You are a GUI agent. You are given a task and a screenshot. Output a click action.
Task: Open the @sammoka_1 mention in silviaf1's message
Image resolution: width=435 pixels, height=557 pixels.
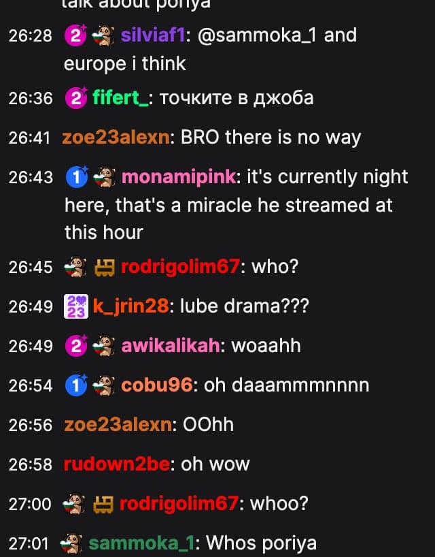[x=257, y=35]
